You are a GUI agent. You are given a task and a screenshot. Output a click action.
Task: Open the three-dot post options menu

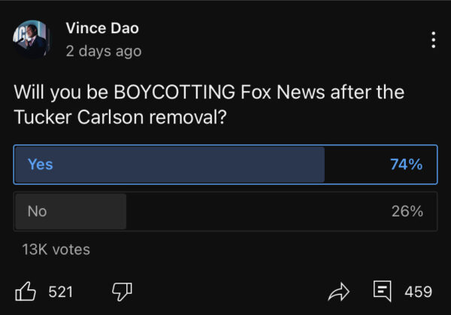pyautogui.click(x=434, y=39)
